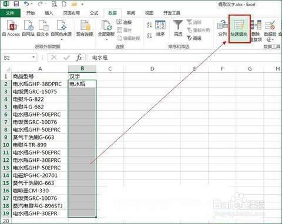282x224 pixels.
Task: Click the fx insert function icon
Action: tap(79, 57)
